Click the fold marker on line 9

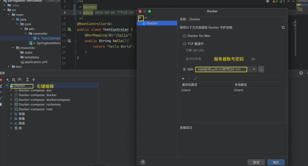[75, 18]
